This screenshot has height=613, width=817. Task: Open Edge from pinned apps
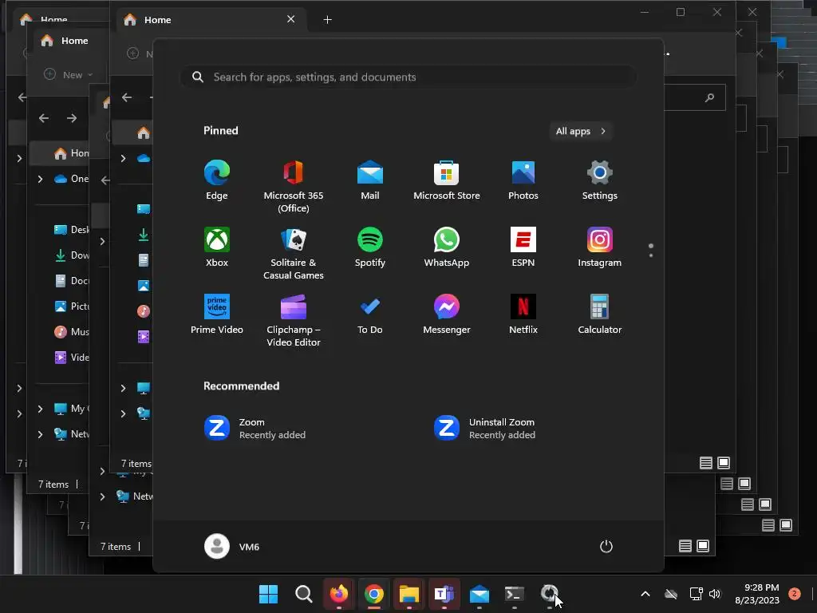point(217,180)
